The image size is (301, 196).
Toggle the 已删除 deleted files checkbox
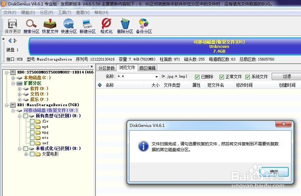(197, 77)
